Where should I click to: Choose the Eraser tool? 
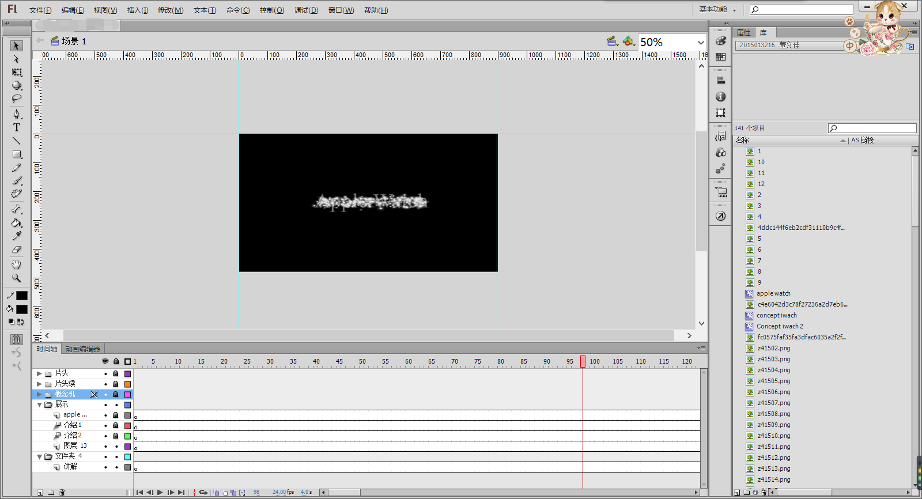click(17, 250)
